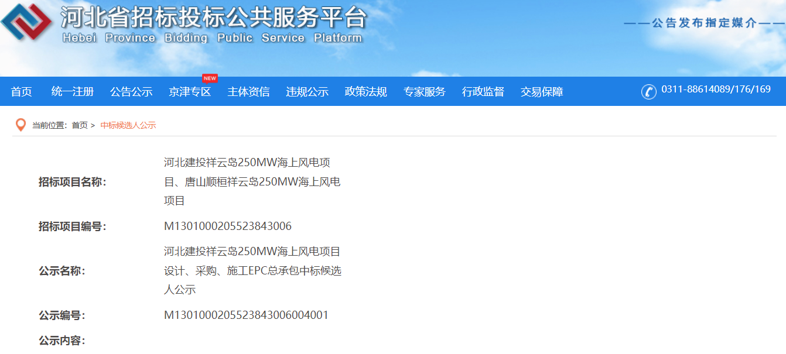786x354 pixels.
Task: Open the 统一注册 registration menu
Action: (x=71, y=92)
